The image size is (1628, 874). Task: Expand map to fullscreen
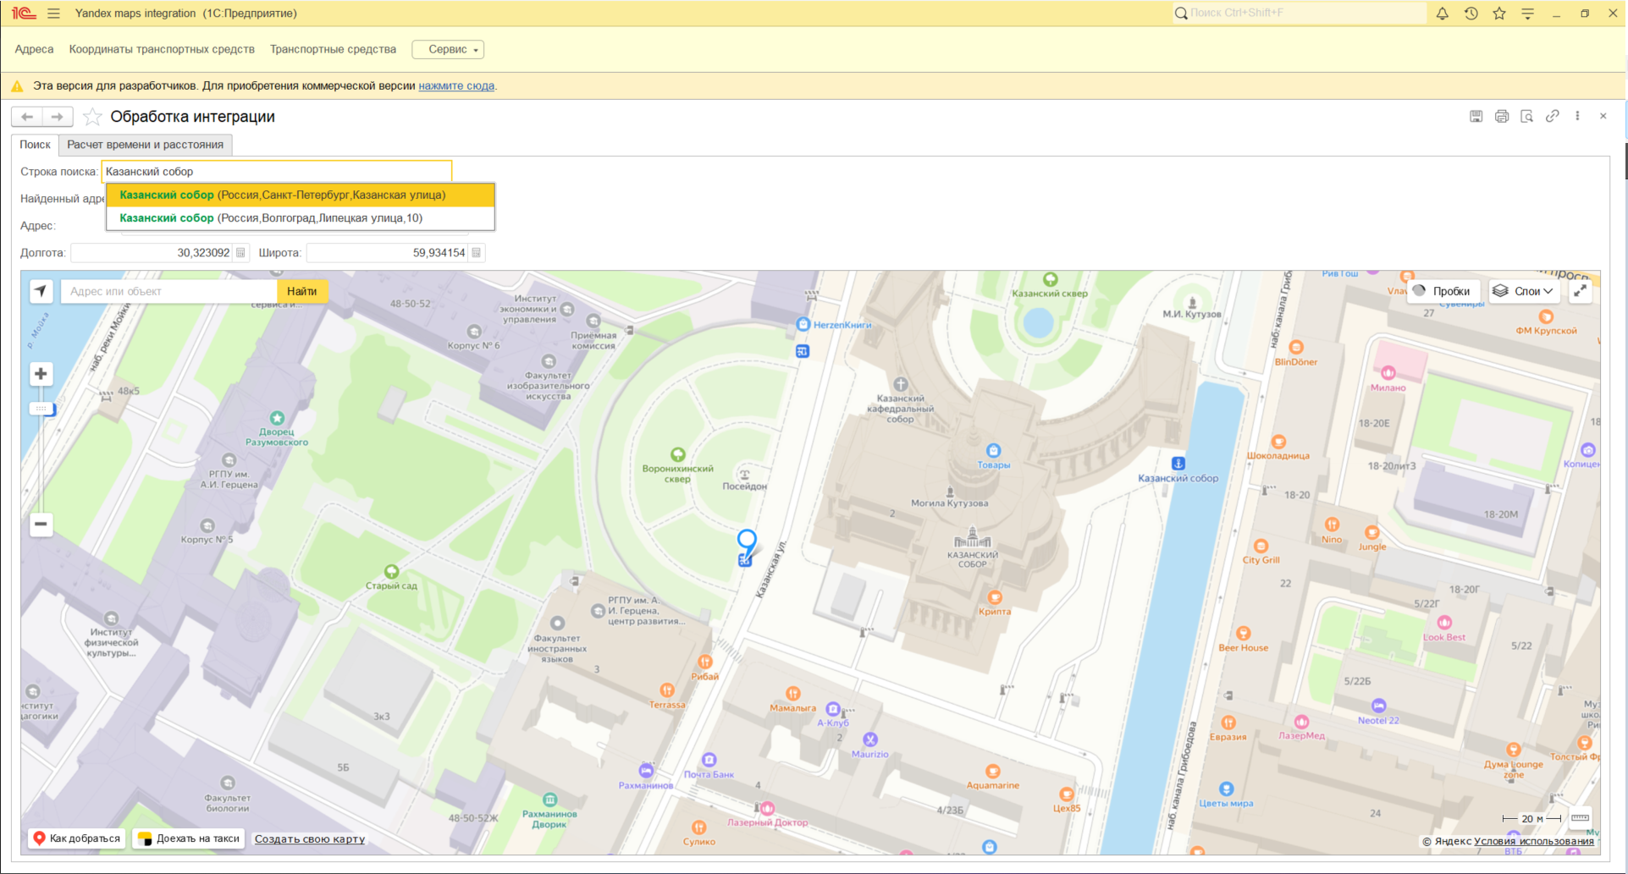pyautogui.click(x=1580, y=291)
